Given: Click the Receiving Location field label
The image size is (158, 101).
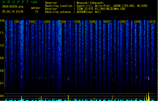Looking at the screenshot, I should 59,6.
